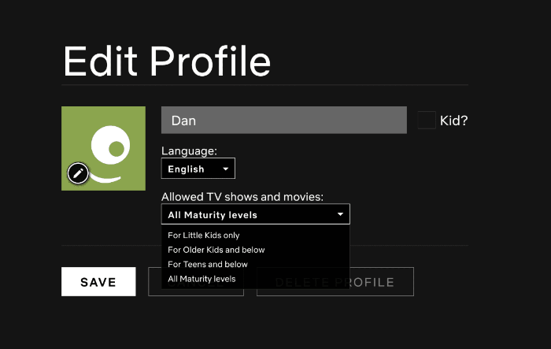The height and width of the screenshot is (349, 551).
Task: Click the arrow on the maturity dropdown
Action: (340, 214)
